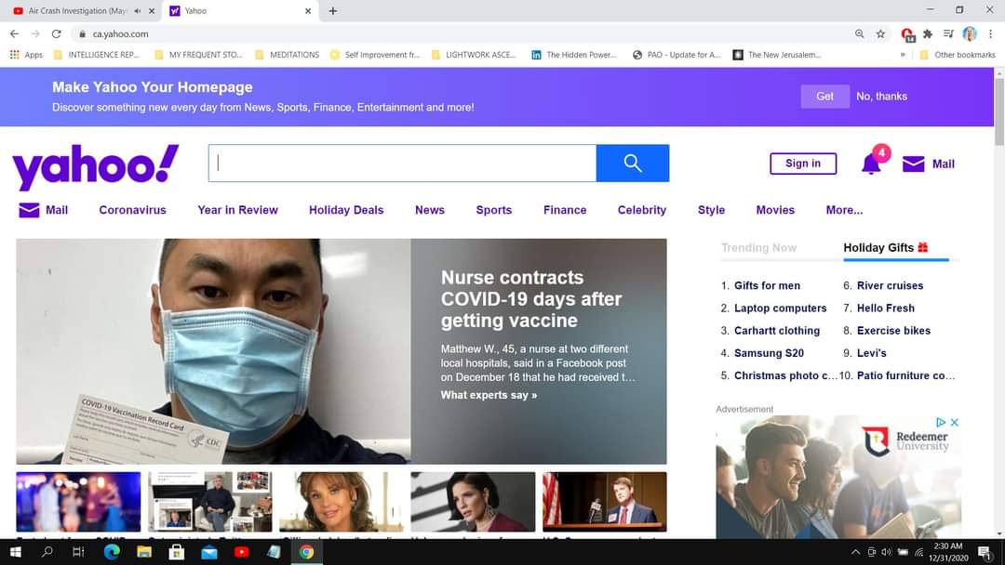Open the Chrome zoom magnifier icon
Screen dimensions: 1005x565
(860, 33)
